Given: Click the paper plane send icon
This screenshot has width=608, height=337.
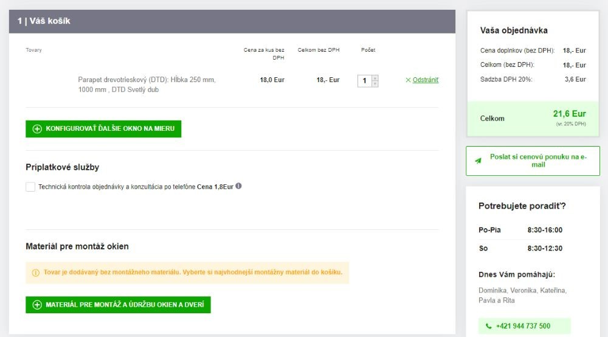Looking at the screenshot, I should 478,161.
